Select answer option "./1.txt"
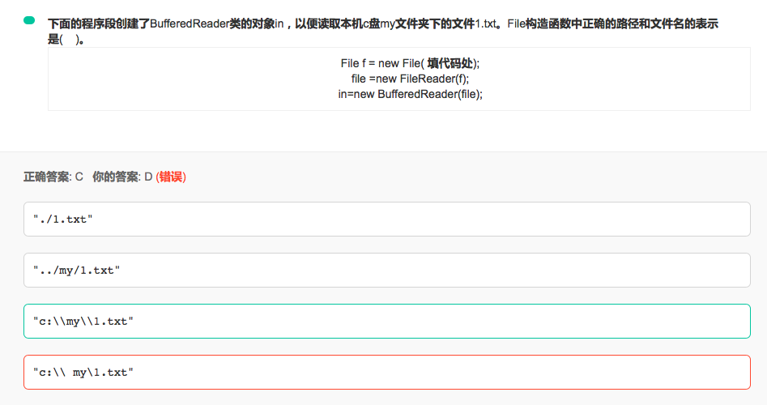Image resolution: width=767 pixels, height=405 pixels. click(x=387, y=220)
